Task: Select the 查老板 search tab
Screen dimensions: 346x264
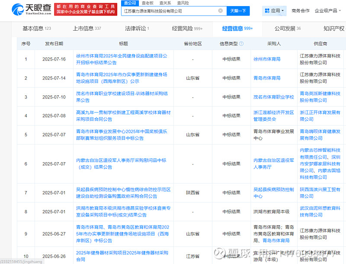Action: (x=147, y=3)
